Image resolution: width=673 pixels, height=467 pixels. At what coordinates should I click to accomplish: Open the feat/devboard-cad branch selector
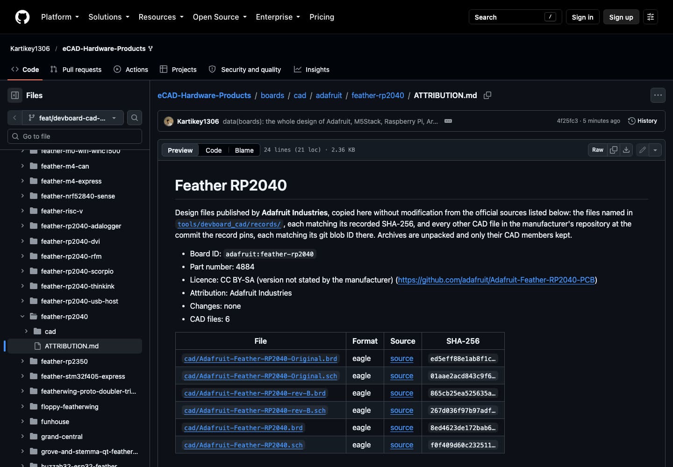[72, 118]
